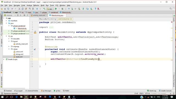176x99 pixels.
Task: Open the Gradle Console panel
Action: 165,91
